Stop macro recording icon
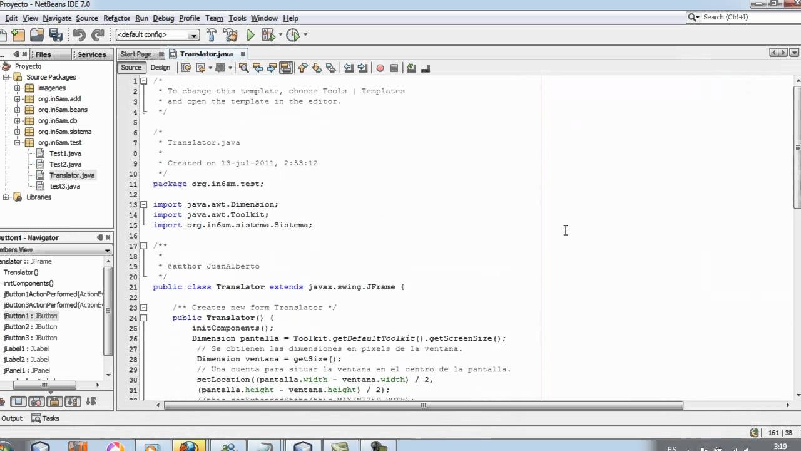The height and width of the screenshot is (451, 801). pos(394,68)
